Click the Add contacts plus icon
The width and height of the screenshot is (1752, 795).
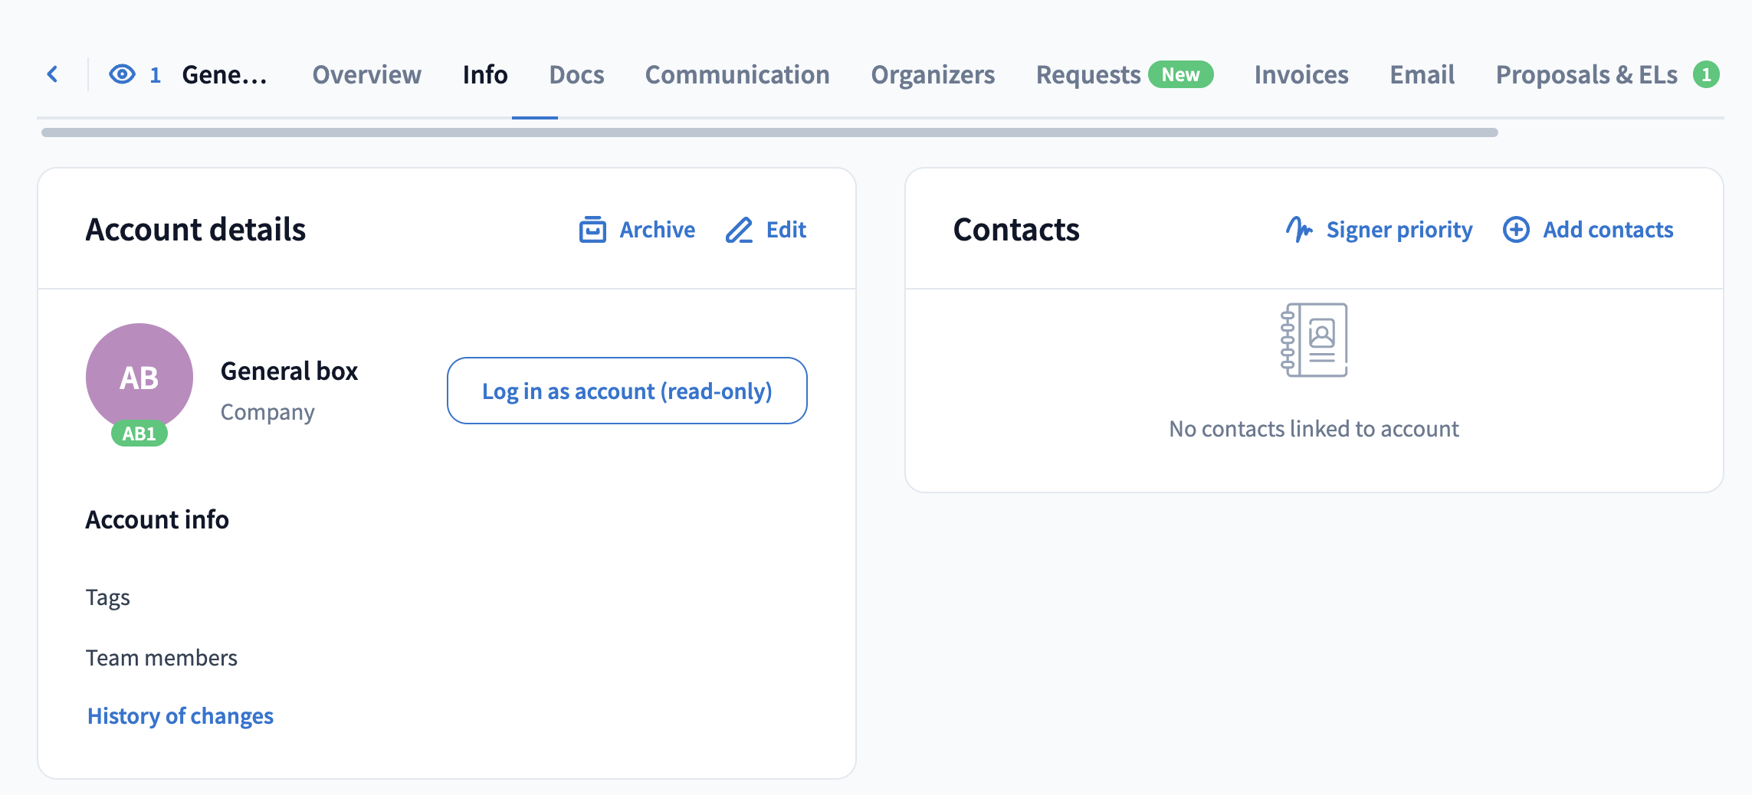(x=1516, y=230)
